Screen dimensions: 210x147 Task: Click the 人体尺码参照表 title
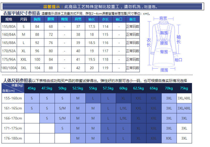[x=17, y=81]
